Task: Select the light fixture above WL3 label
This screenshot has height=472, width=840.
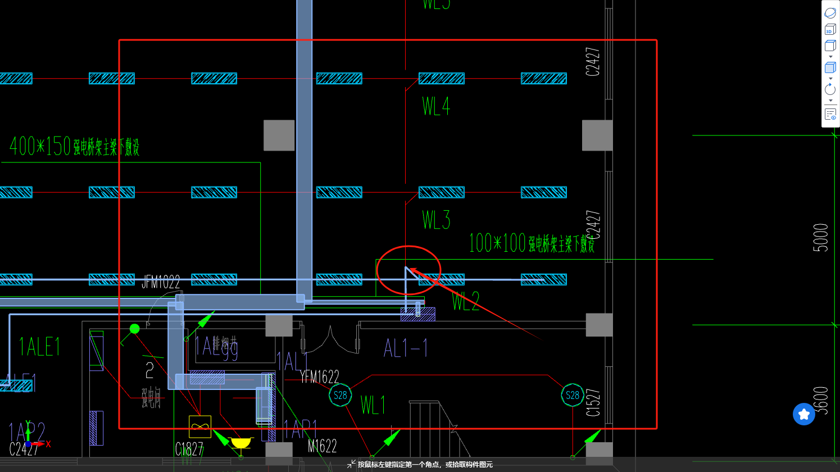Action: pyautogui.click(x=442, y=193)
